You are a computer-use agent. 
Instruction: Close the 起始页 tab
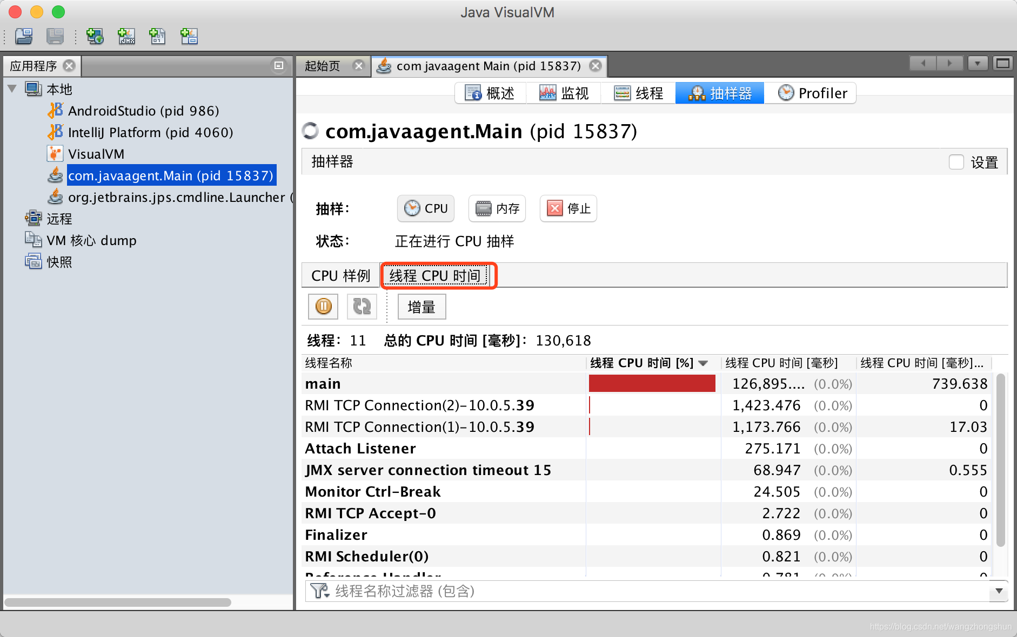(358, 65)
